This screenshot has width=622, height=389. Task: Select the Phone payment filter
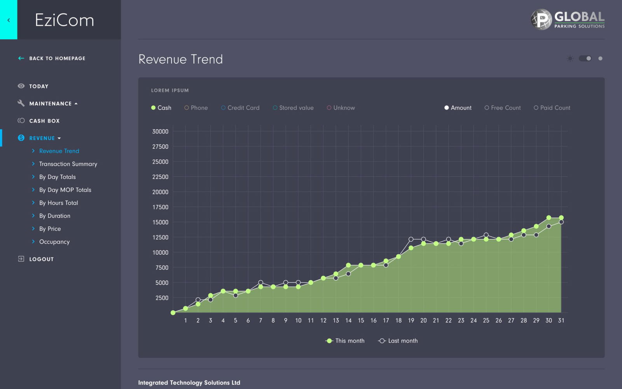pos(196,108)
